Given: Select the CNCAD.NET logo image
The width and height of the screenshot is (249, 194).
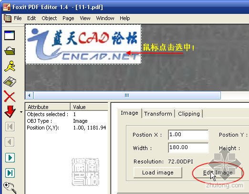Looking at the screenshot, I should [x=83, y=44].
